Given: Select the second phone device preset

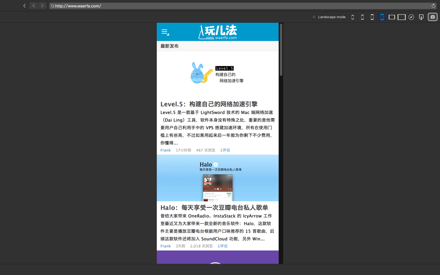Looking at the screenshot, I should click(x=362, y=17).
